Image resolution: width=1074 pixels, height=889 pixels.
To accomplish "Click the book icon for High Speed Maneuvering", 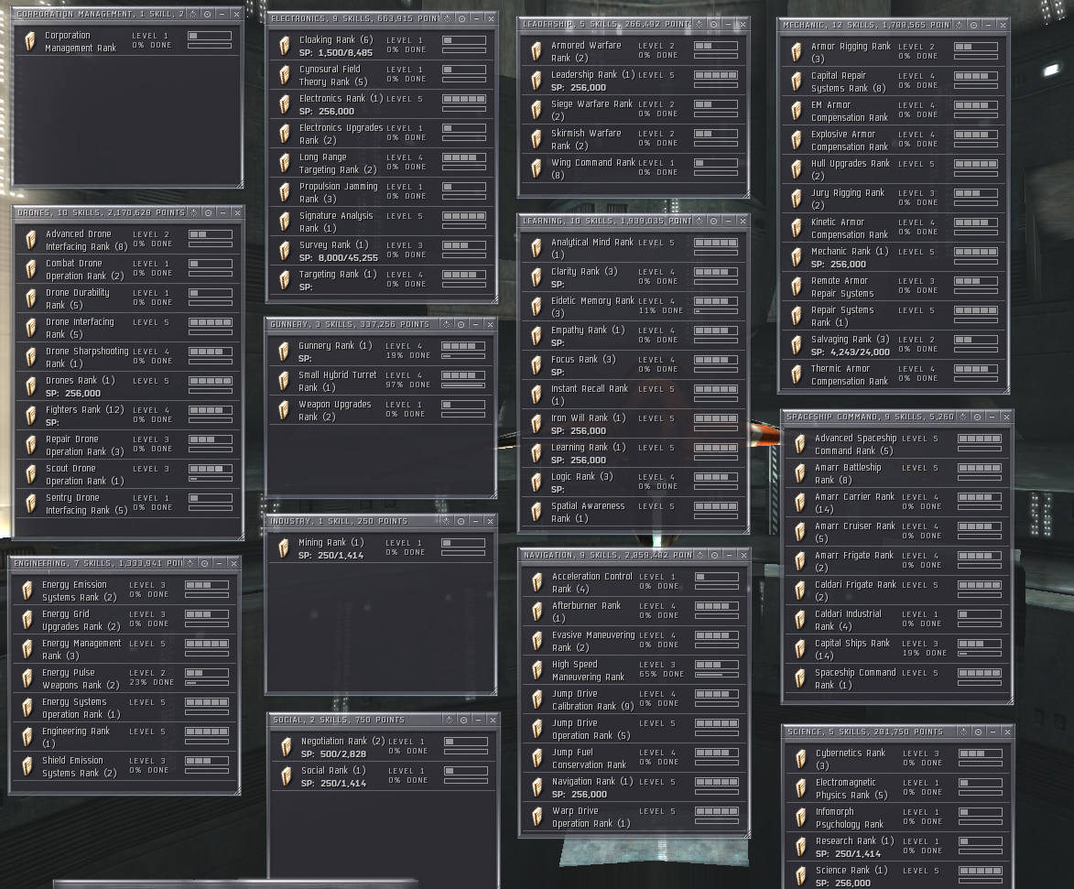I will point(537,670).
